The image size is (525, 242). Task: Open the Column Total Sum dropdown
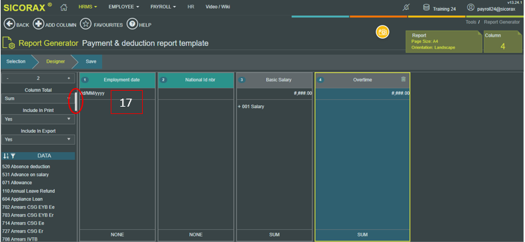click(38, 99)
